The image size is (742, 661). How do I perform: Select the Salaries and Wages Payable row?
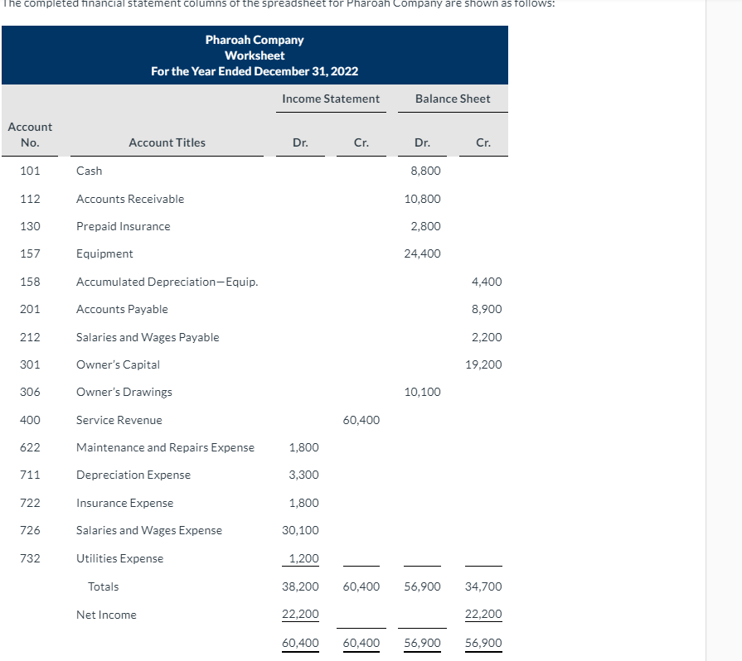147,336
